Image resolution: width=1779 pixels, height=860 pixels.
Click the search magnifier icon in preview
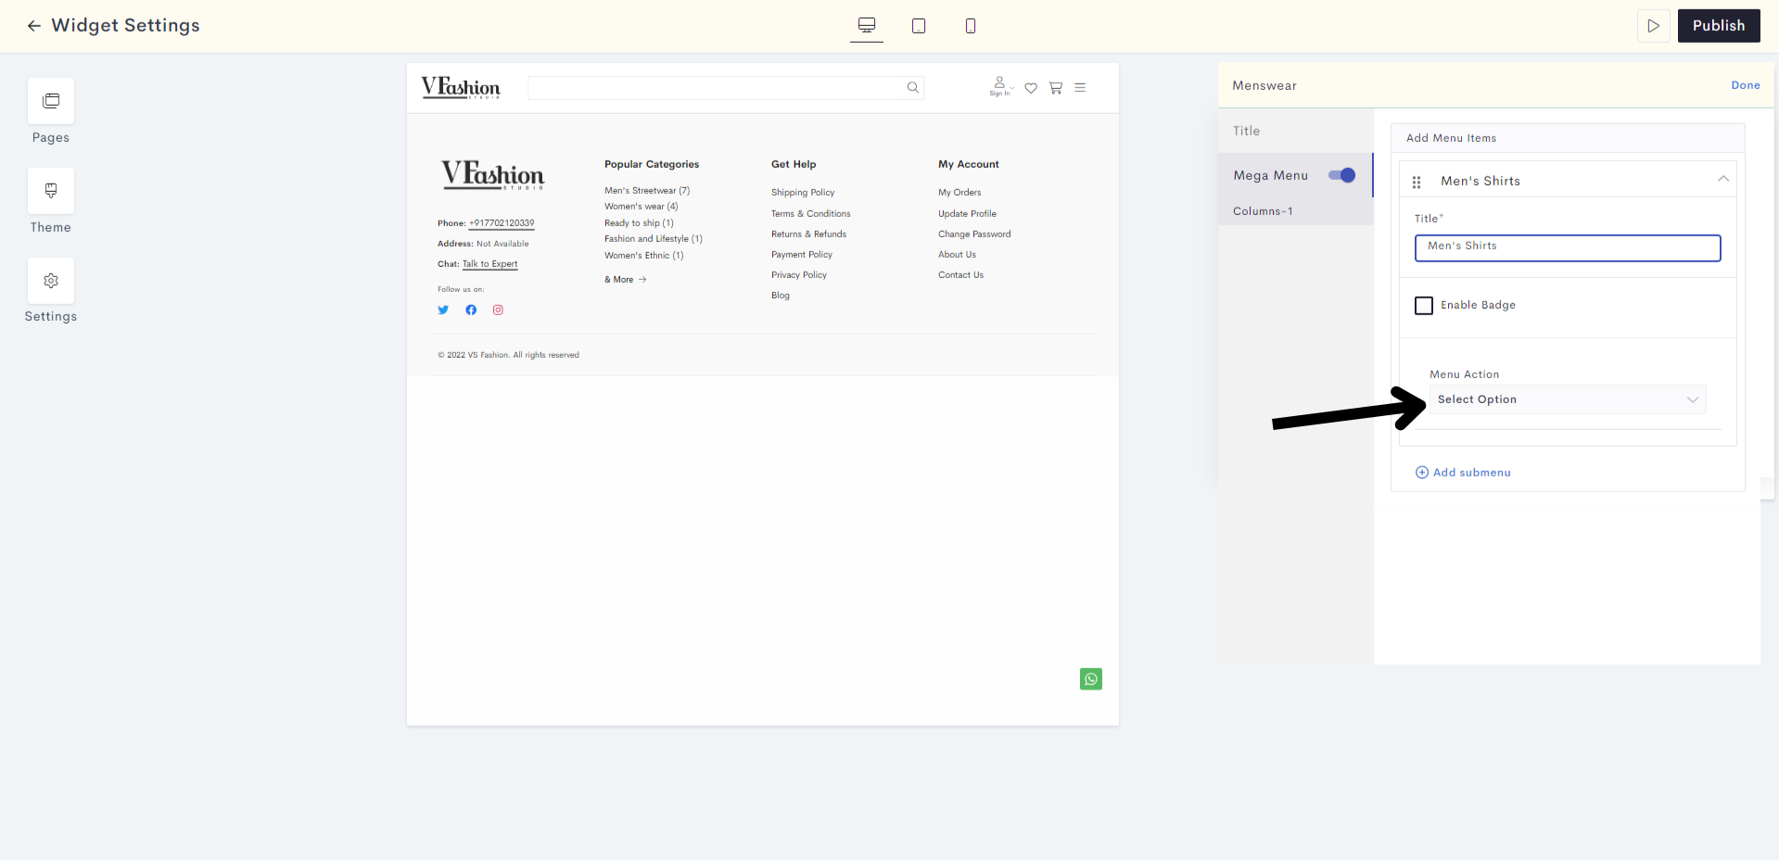pyautogui.click(x=913, y=87)
